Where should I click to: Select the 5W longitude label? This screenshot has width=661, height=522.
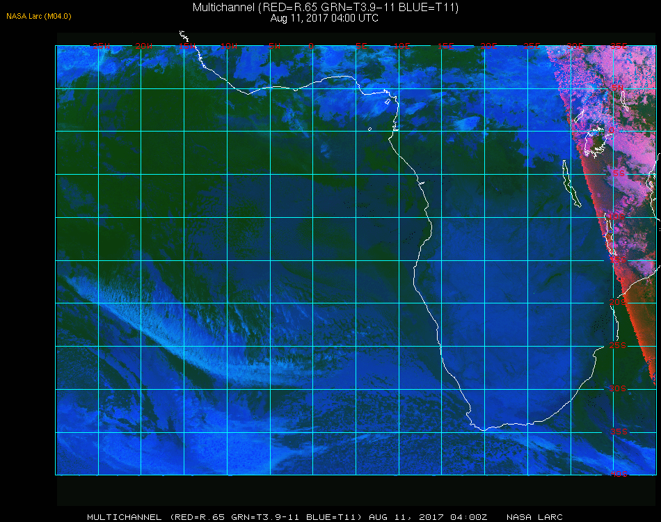click(x=274, y=46)
